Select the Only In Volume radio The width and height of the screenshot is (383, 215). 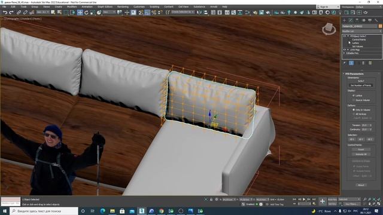coord(354,110)
